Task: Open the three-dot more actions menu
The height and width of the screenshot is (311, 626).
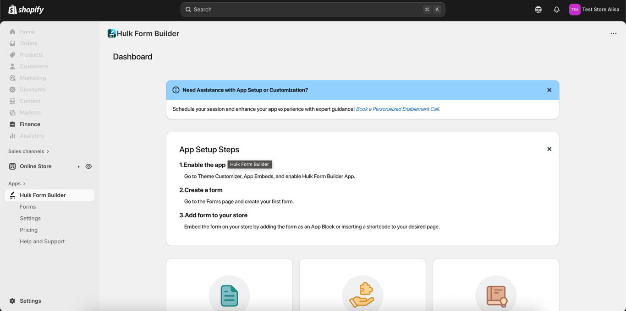Action: coord(613,33)
